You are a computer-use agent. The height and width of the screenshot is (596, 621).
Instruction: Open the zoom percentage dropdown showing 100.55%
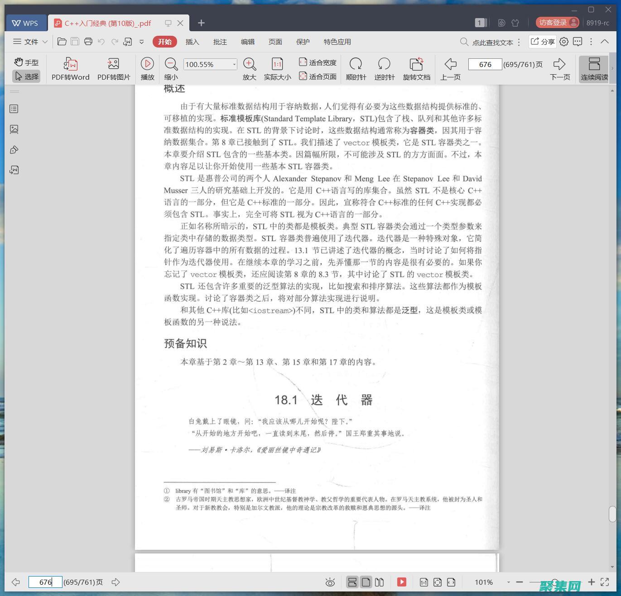tap(234, 64)
